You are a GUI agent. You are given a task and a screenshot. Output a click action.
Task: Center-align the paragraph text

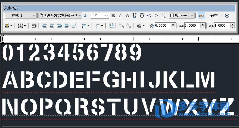tap(52, 26)
